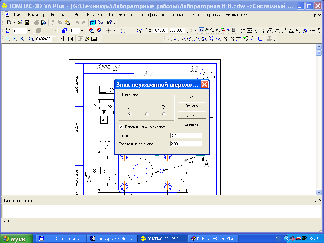Save the drawing with the floppy disk icon
324x243 pixels.
click(x=27, y=22)
